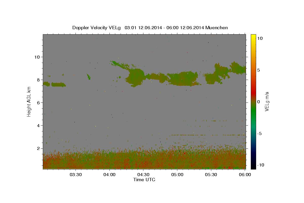Image resolution: width=304 pixels, height=203 pixels.
Task: Click the 'Muenchen' station name in title
Action: pyautogui.click(x=217, y=28)
